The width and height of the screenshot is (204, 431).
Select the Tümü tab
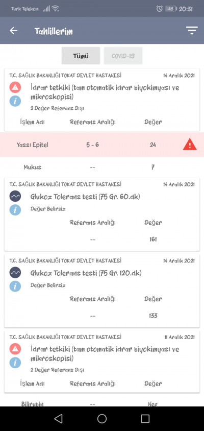tap(81, 56)
